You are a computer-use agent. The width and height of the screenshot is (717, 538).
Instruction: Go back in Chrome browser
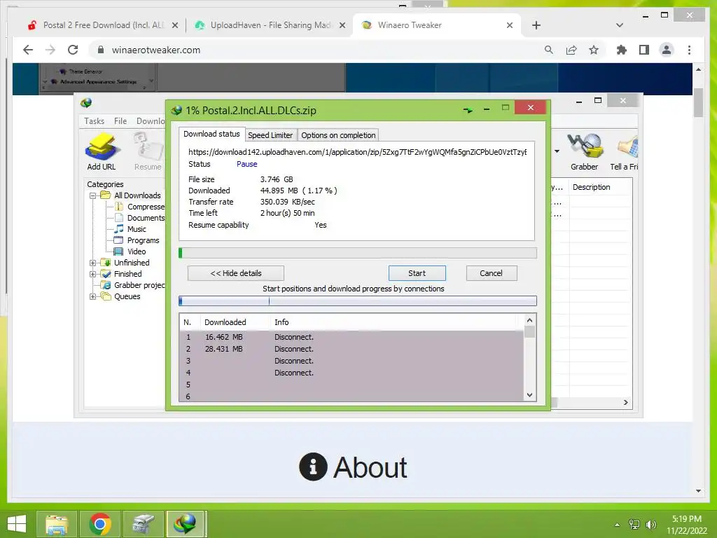point(28,50)
